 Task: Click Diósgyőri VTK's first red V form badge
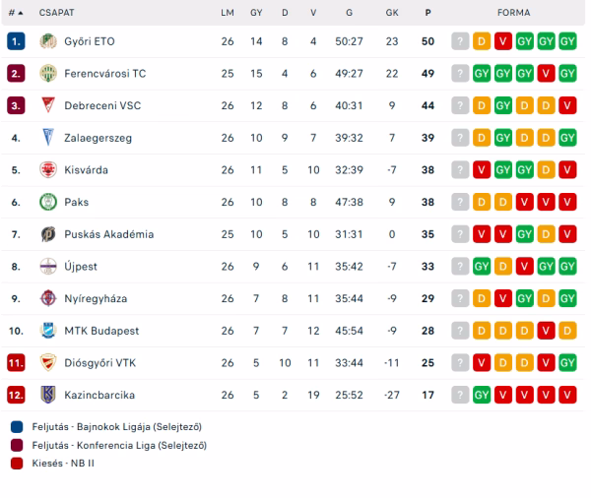pyautogui.click(x=482, y=363)
